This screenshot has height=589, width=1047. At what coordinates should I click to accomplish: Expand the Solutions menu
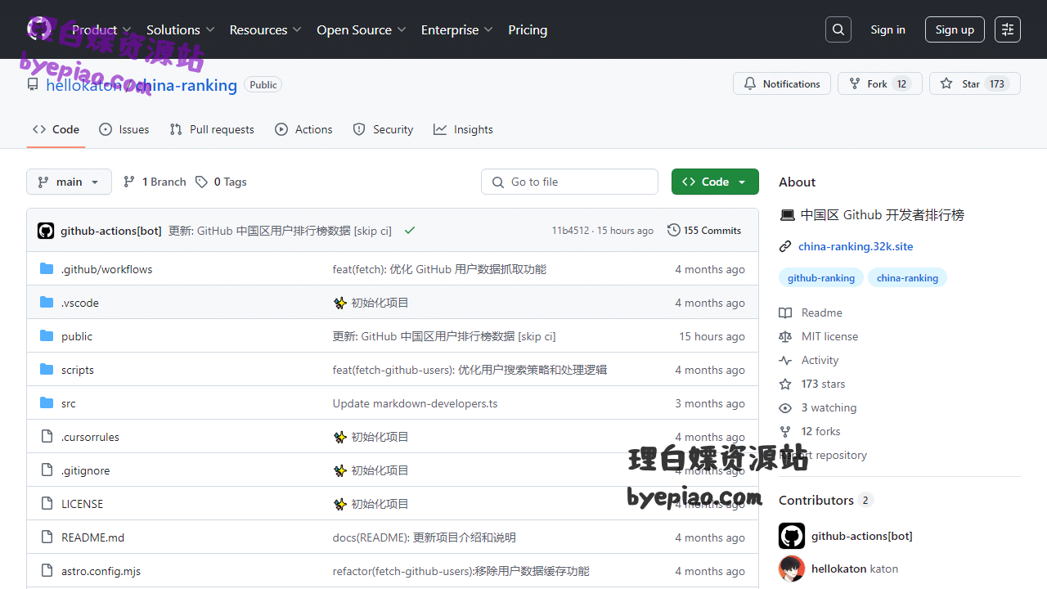click(181, 29)
